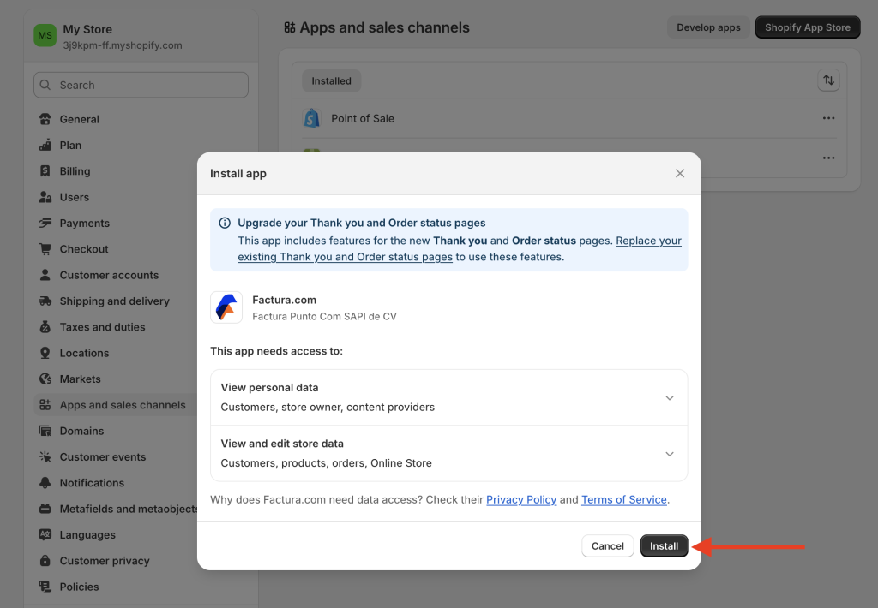Click the settings Search field

(141, 85)
